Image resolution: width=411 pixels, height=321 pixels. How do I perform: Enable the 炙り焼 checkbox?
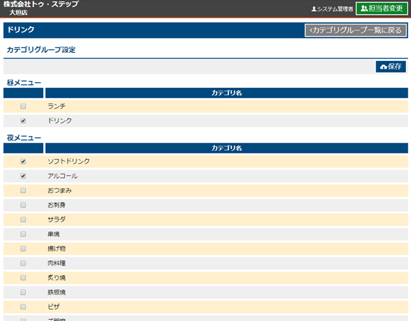point(24,278)
